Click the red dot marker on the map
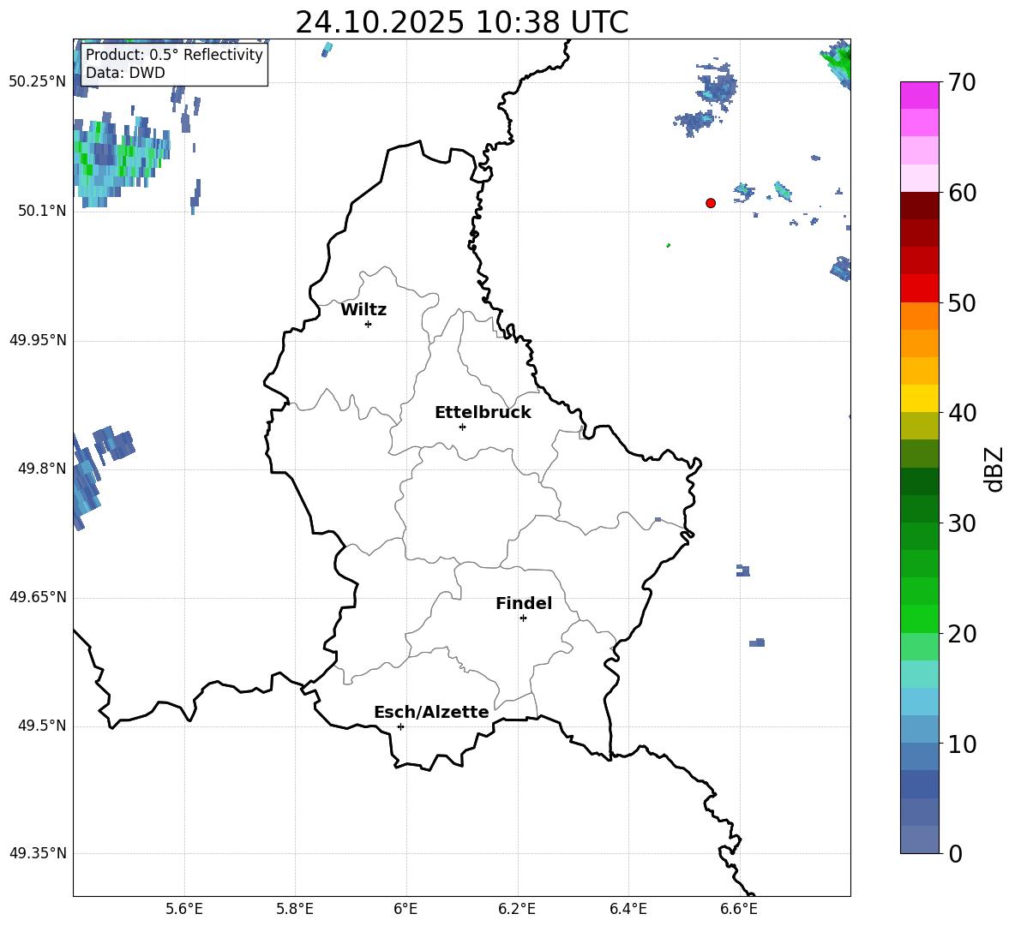The width and height of the screenshot is (1015, 926). point(711,203)
